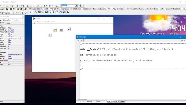Screen dimensions: 186x105
Task: Switch to the Win32 palette tab
Action: 46,9
